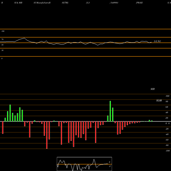Click the tallest green bar near 80
Viewport: 171px width, 171px height.
pyautogui.click(x=110, y=111)
